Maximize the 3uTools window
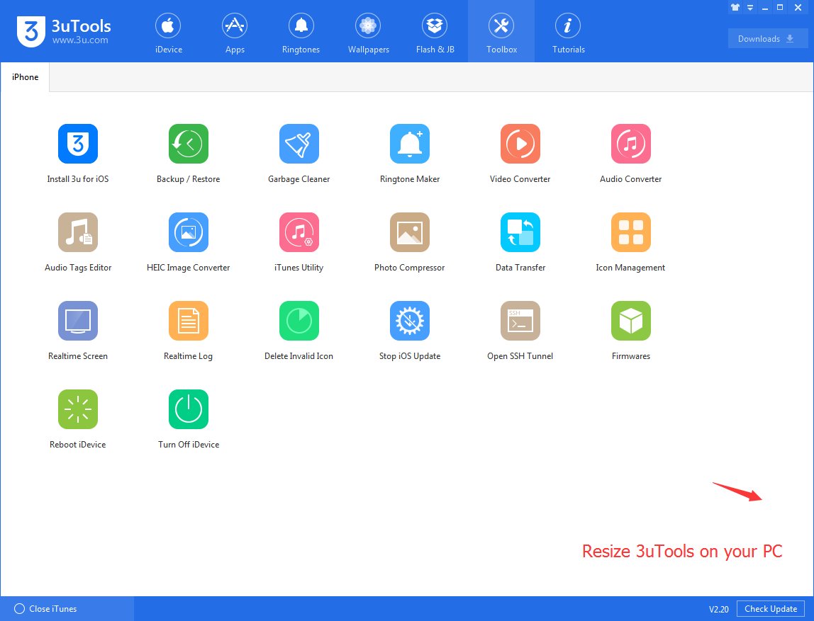Image resolution: width=814 pixels, height=621 pixels. [780, 7]
